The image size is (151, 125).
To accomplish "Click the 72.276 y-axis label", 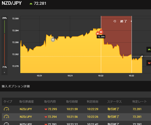I will (x=15, y=66).
